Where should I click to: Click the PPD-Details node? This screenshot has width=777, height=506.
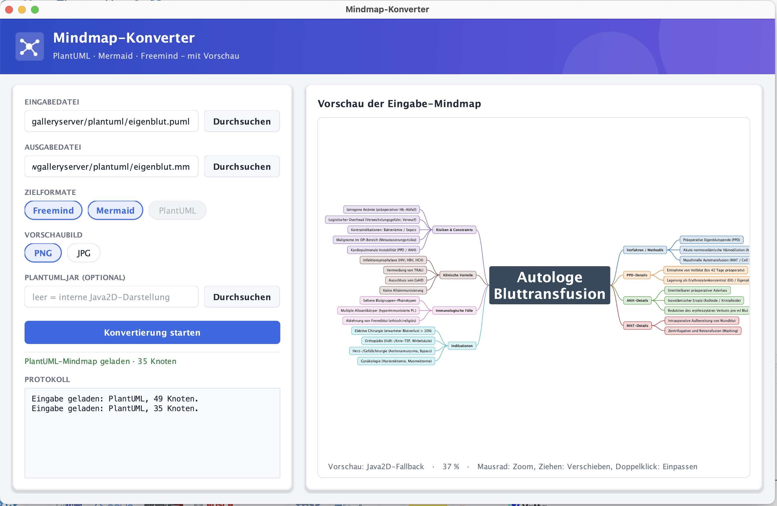pyautogui.click(x=637, y=275)
